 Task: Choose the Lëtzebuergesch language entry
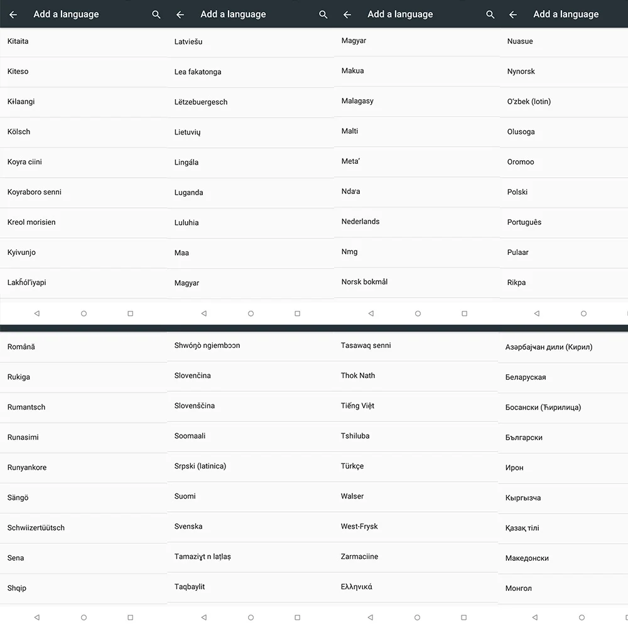pos(251,102)
